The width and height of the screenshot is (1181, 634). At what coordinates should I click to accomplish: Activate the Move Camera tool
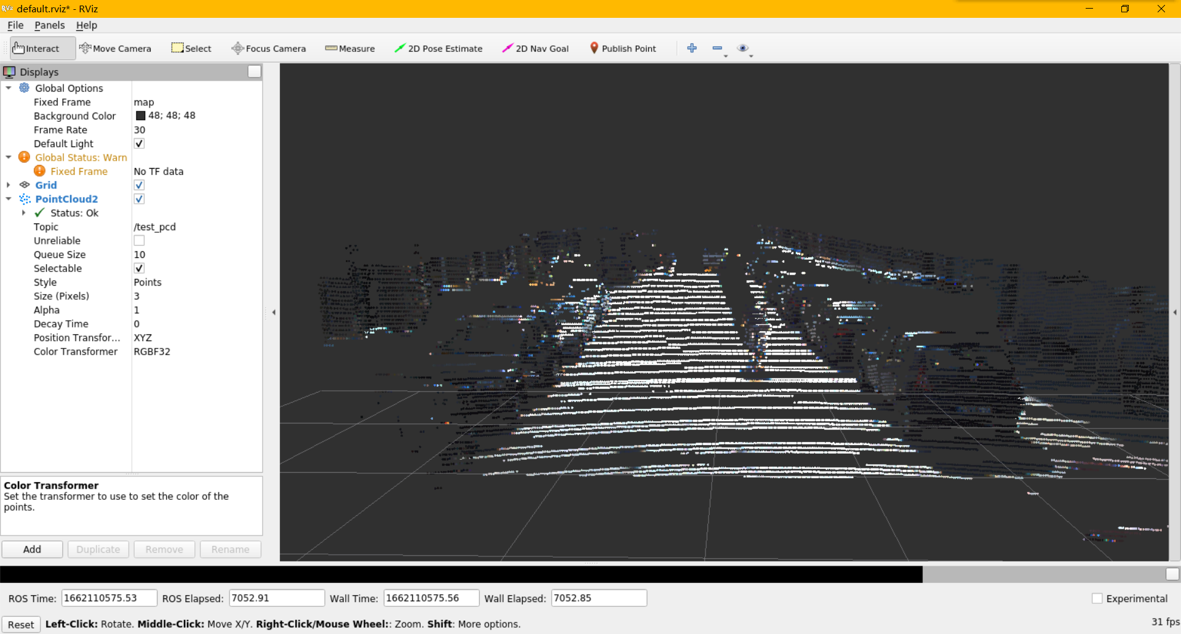tap(116, 48)
